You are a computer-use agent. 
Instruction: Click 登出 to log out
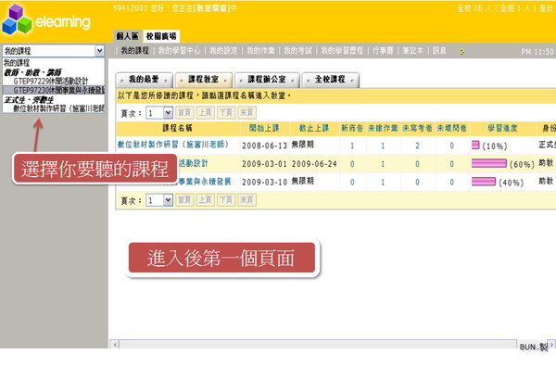click(546, 7)
